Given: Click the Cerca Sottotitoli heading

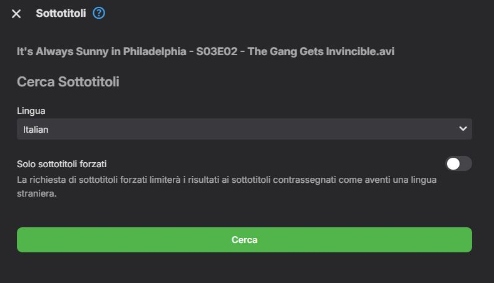Looking at the screenshot, I should tap(68, 81).
